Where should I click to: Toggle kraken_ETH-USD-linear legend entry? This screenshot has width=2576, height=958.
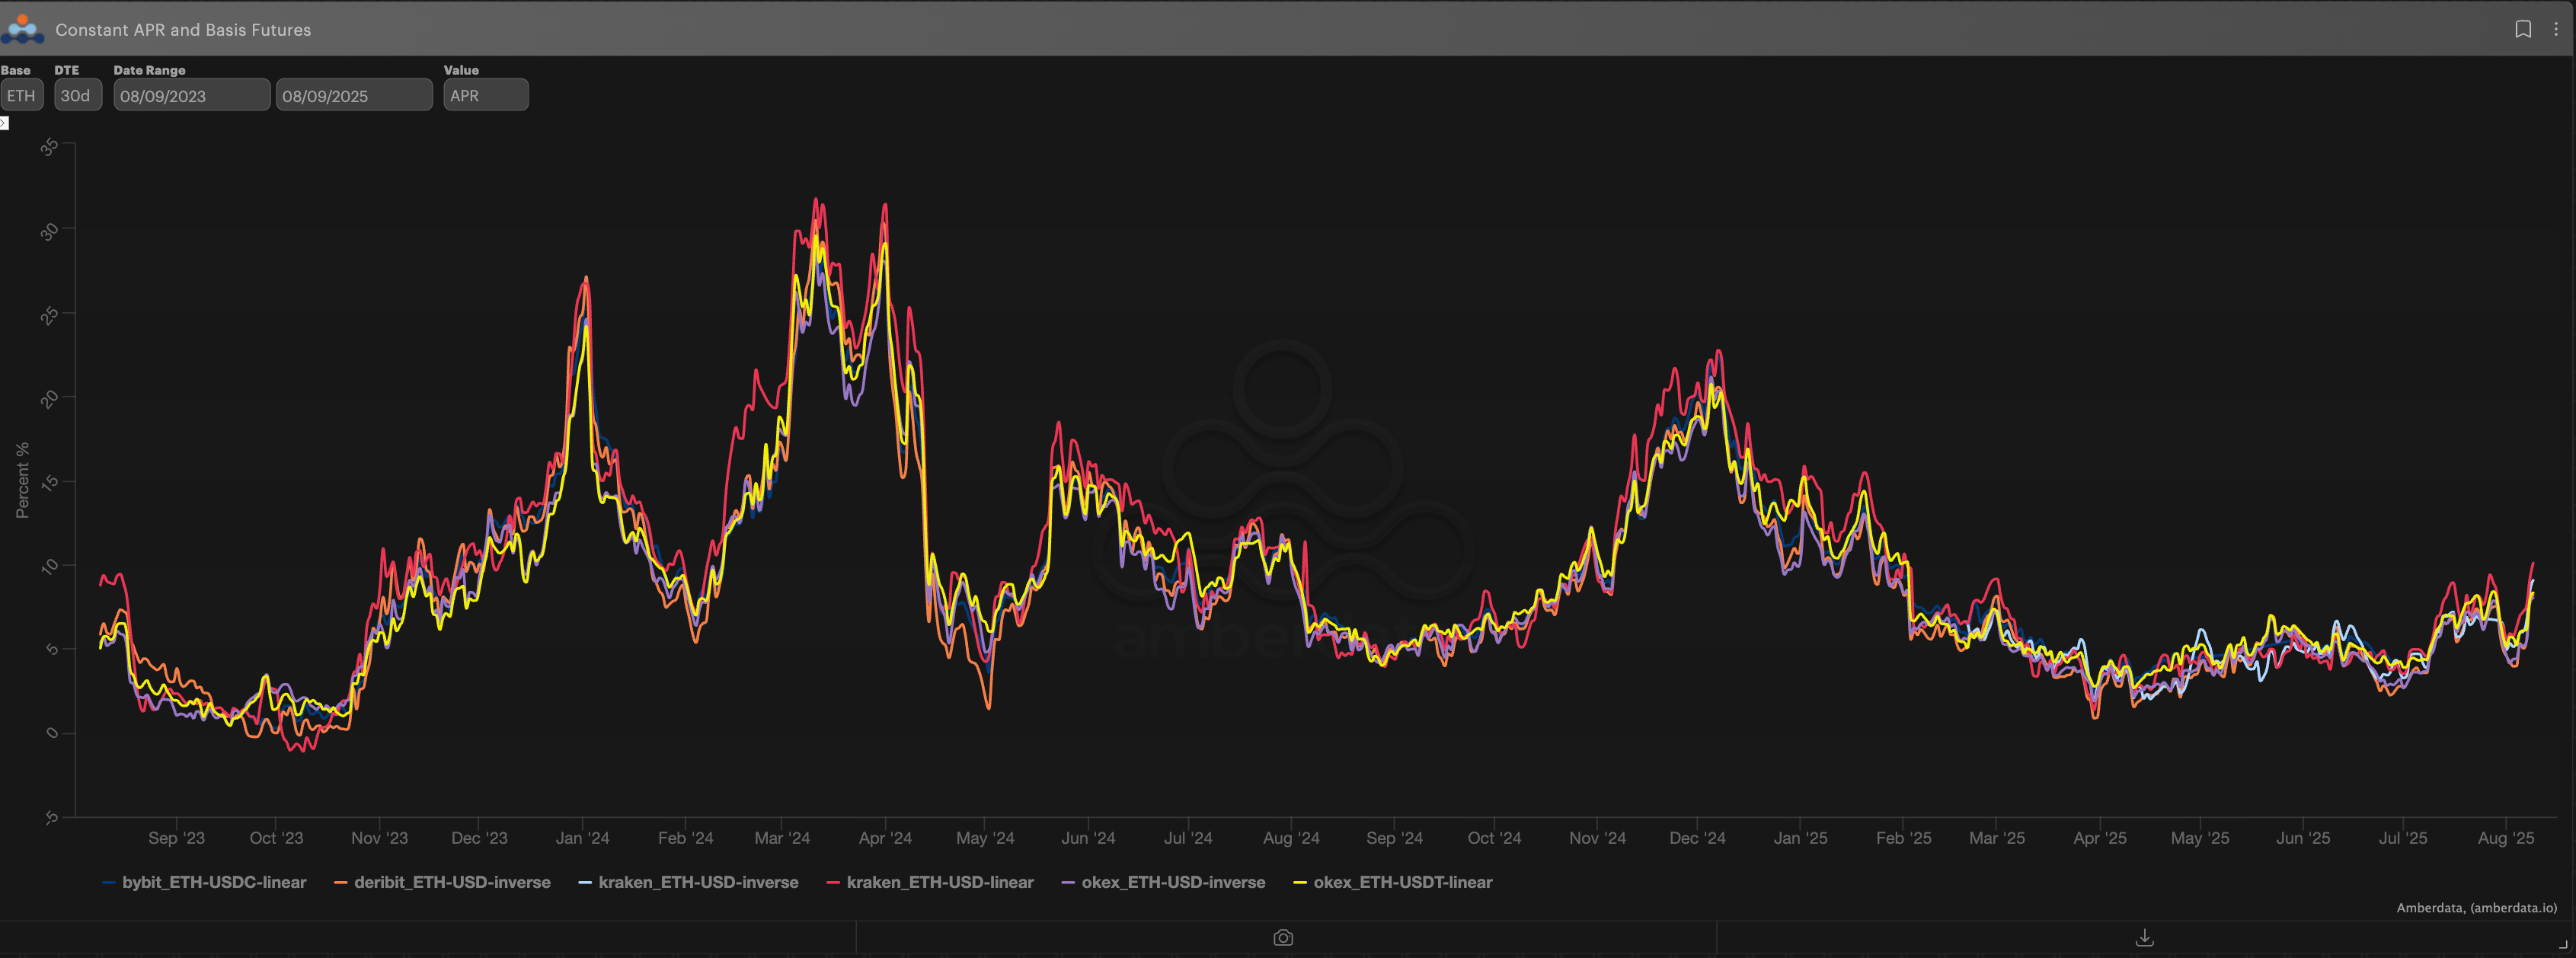(939, 882)
